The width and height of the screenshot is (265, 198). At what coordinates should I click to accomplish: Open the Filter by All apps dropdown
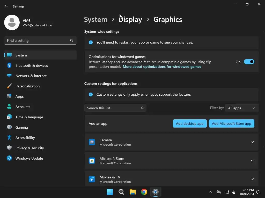coord(242,108)
